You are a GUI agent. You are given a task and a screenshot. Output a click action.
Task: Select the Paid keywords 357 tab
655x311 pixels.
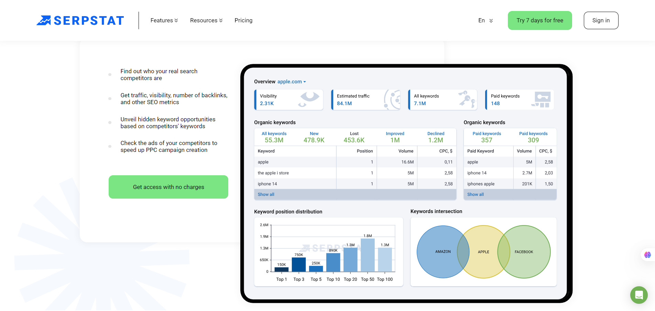pyautogui.click(x=487, y=137)
